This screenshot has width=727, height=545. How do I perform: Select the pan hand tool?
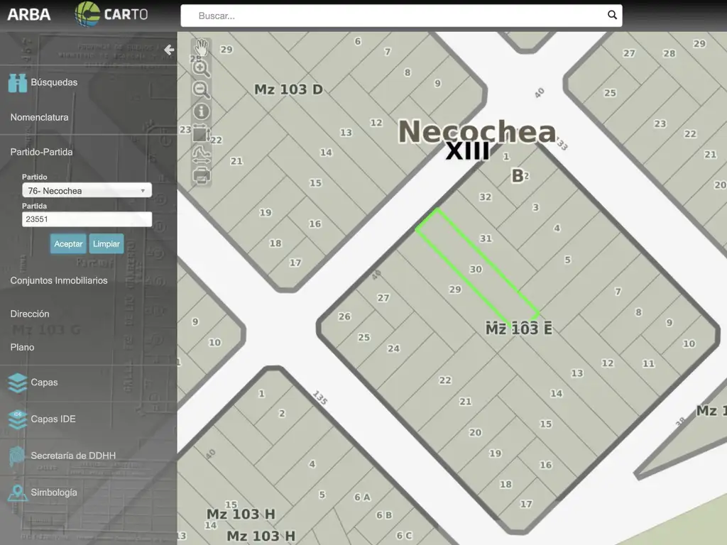pos(202,48)
